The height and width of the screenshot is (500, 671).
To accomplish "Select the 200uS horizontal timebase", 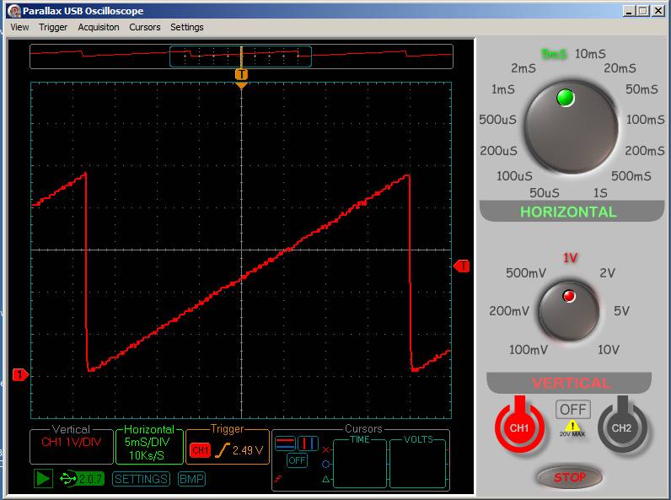I will coord(498,151).
